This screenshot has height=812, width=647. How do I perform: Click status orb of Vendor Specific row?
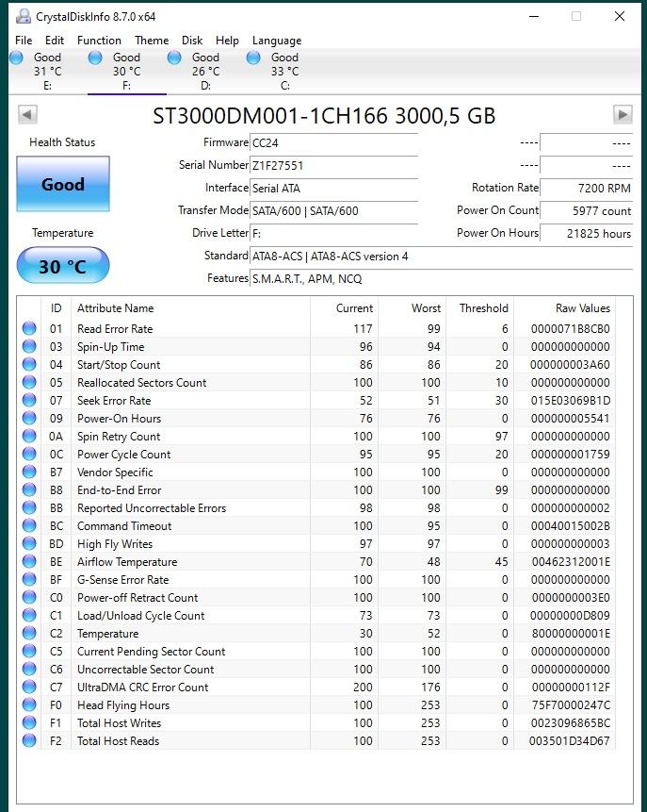pyautogui.click(x=29, y=472)
